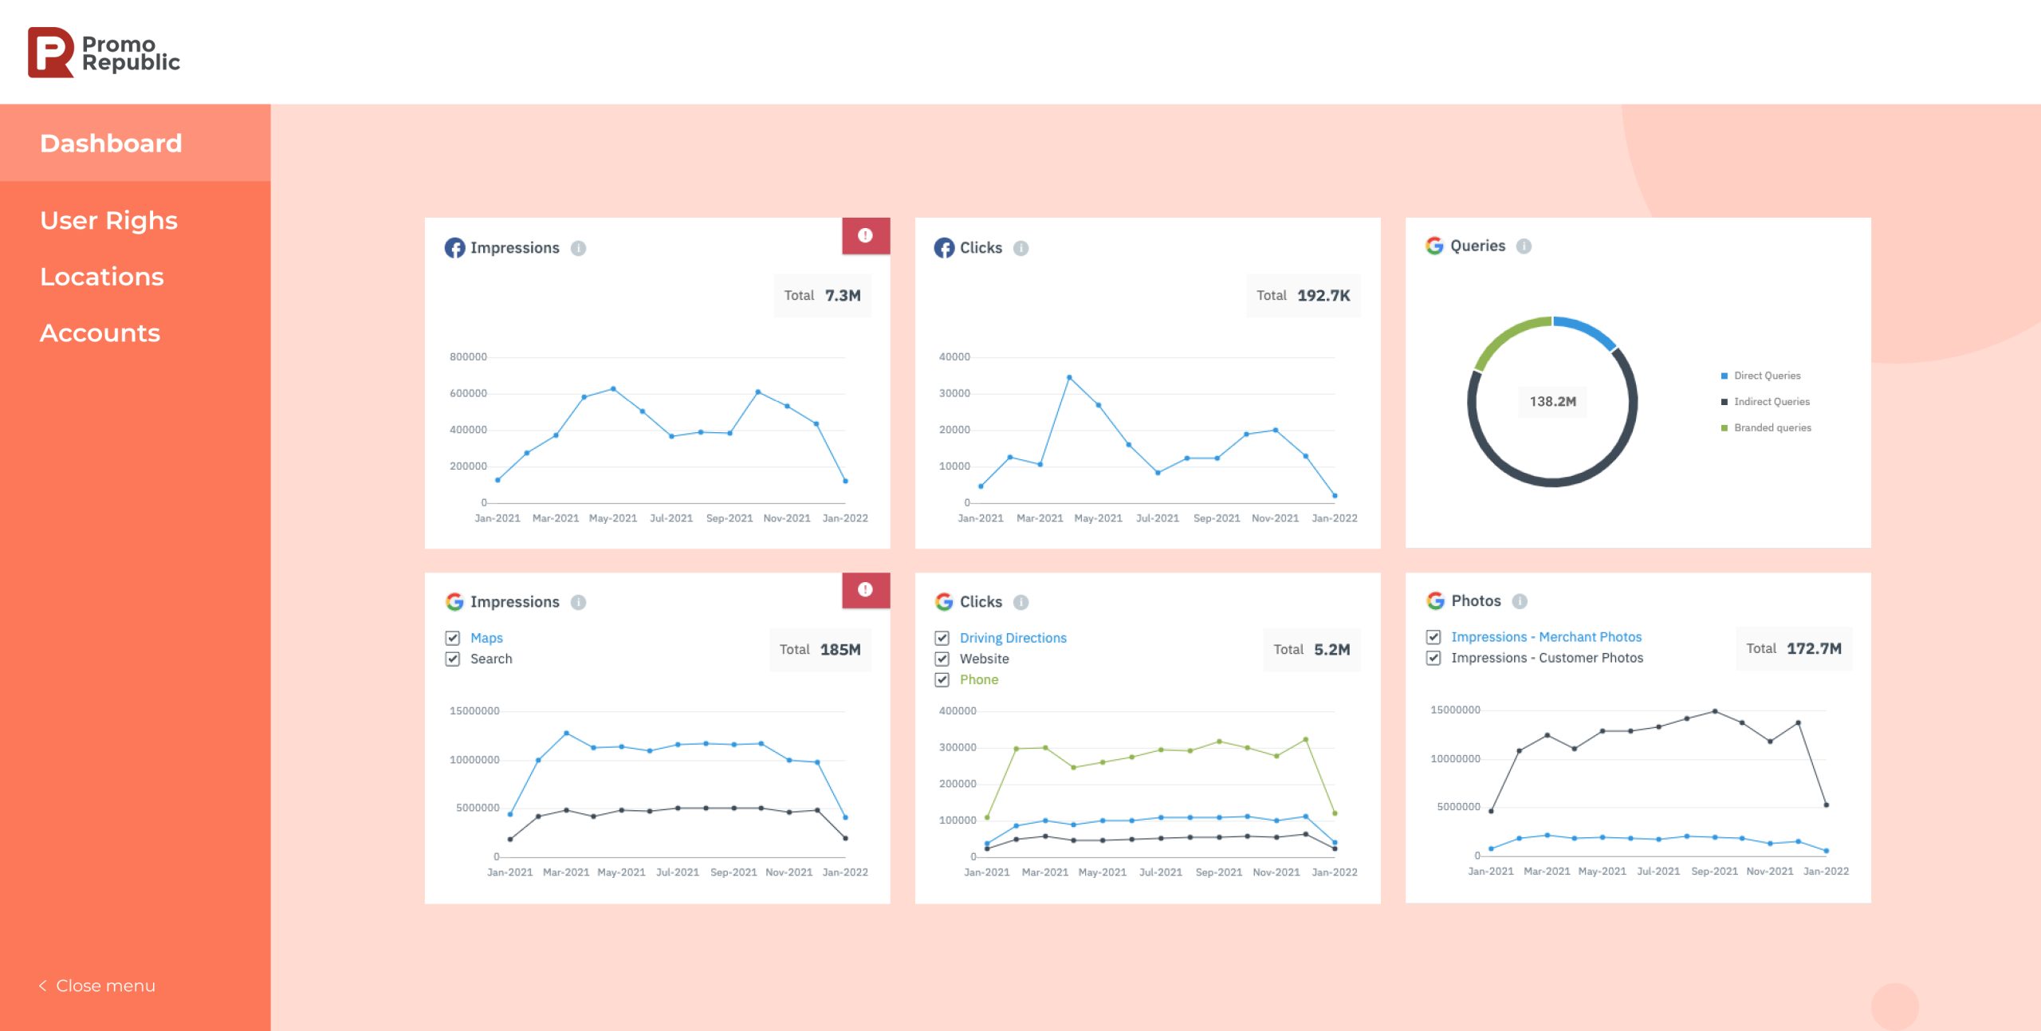Screen dimensions: 2041x1031
Task: Click the User Rights navigation link
Action: point(109,219)
